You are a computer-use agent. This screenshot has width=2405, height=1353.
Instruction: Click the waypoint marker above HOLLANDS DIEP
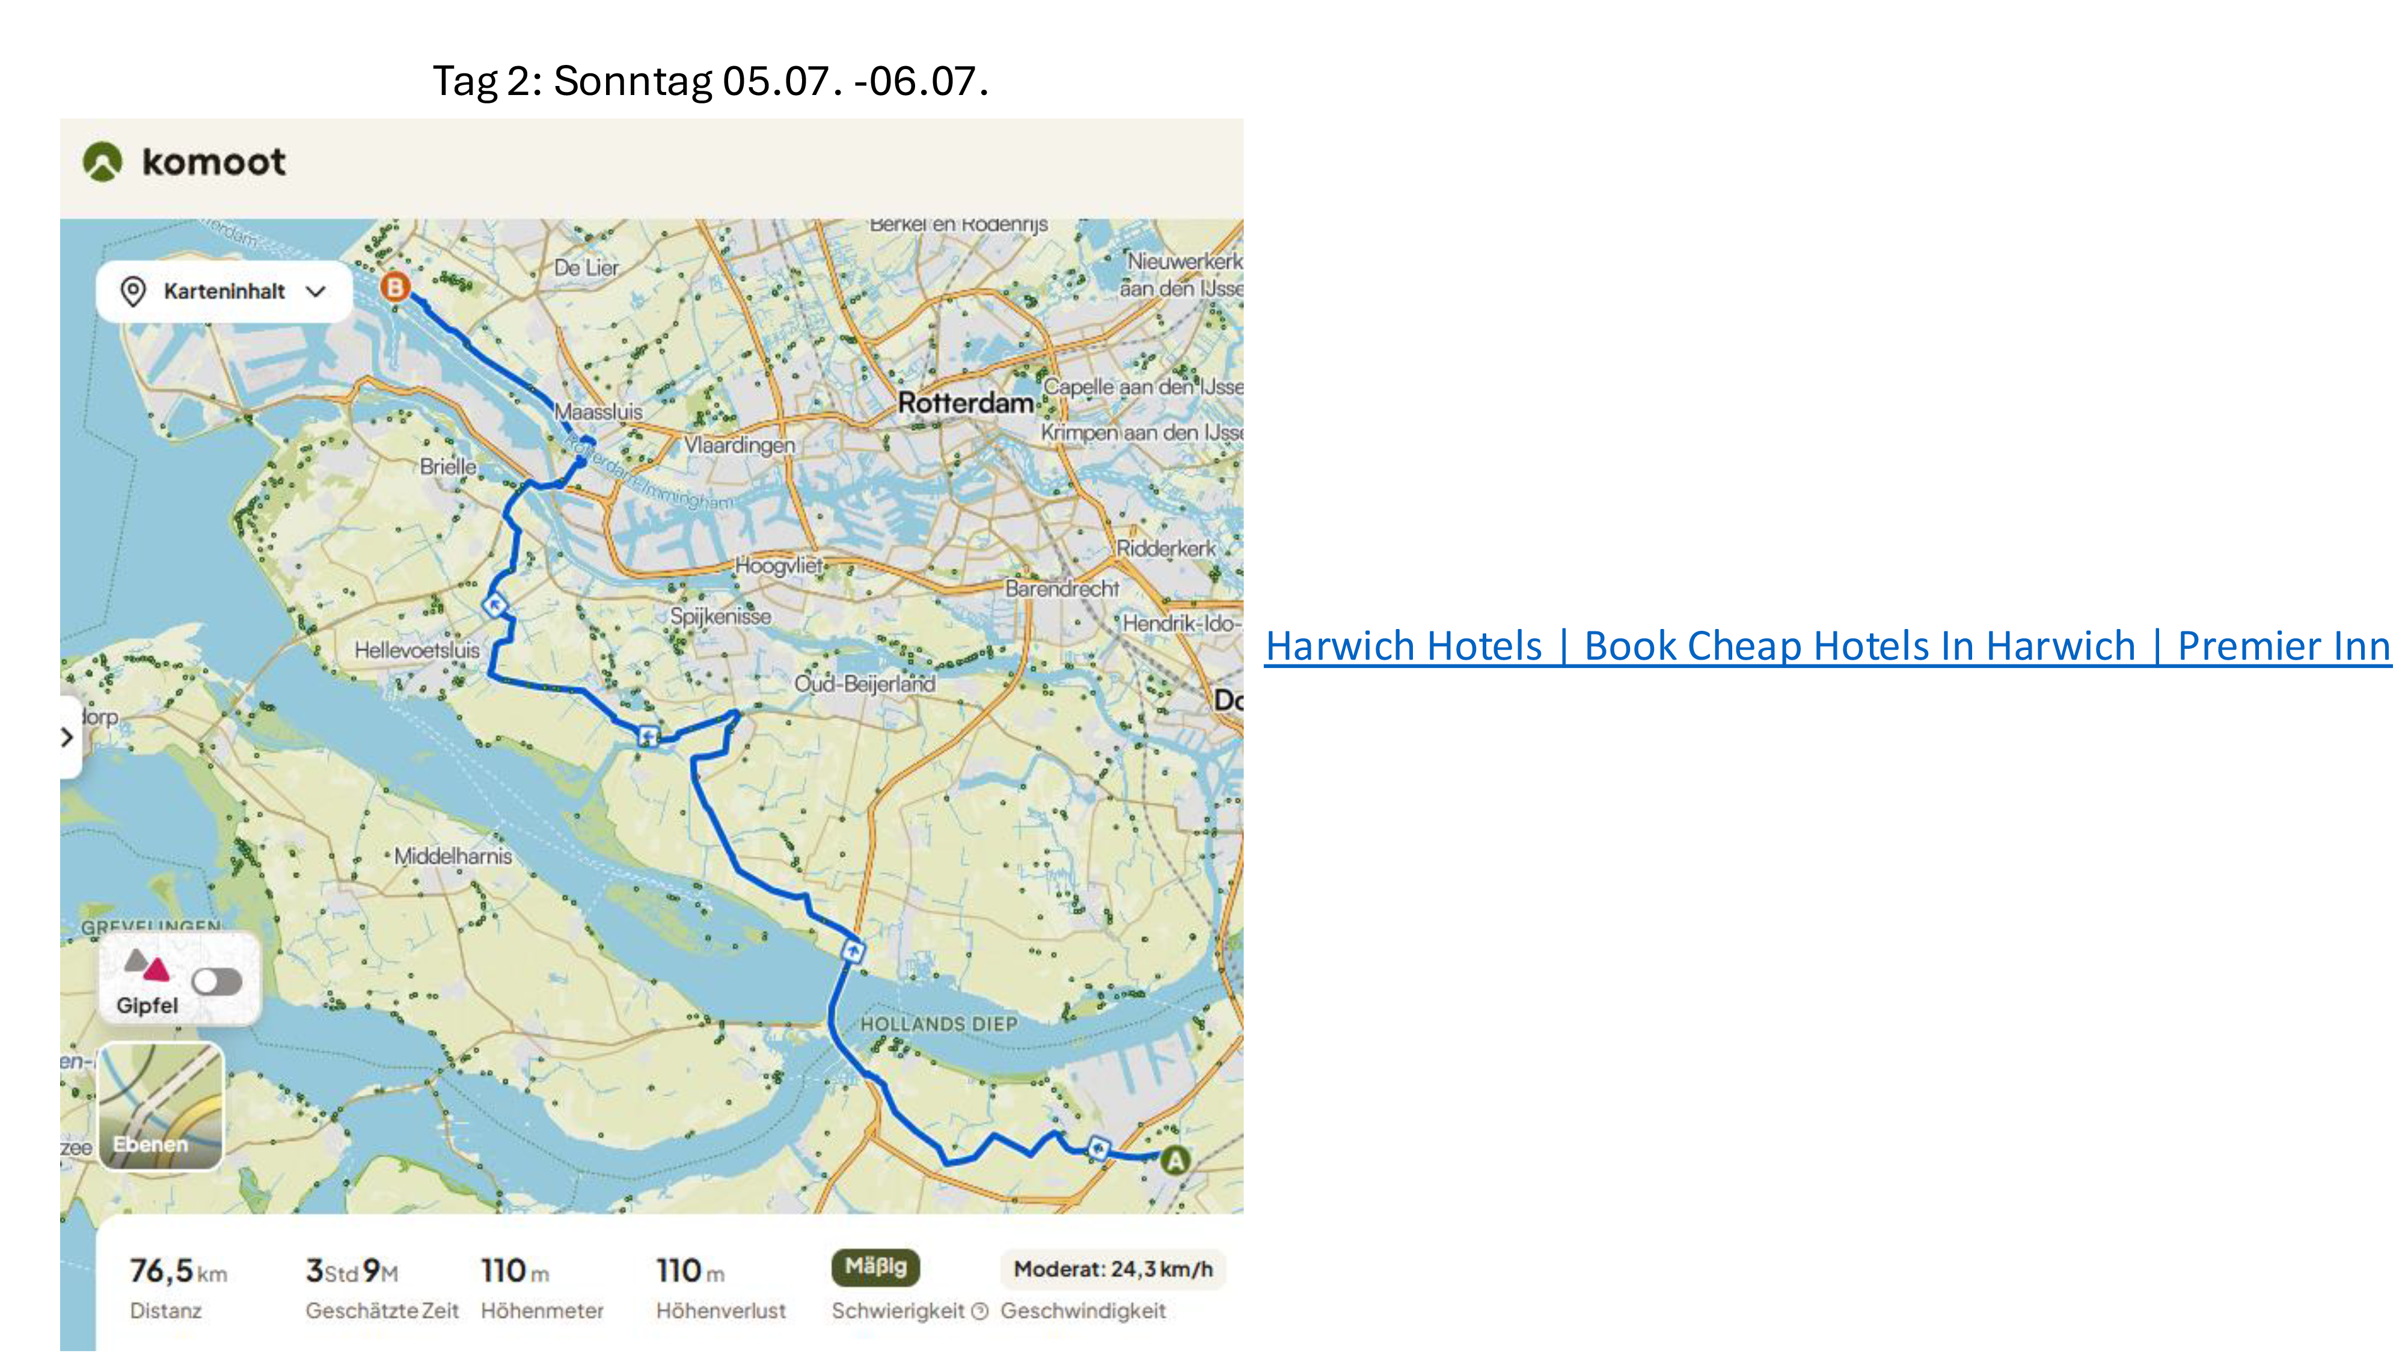853,951
